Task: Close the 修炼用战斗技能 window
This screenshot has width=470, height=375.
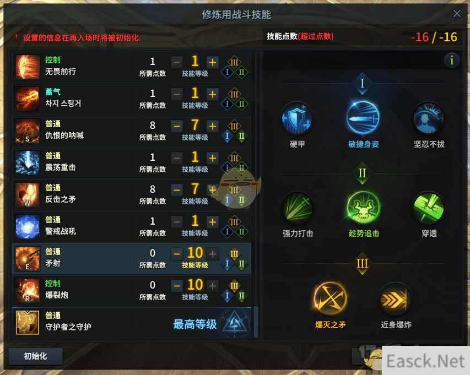Action: (x=457, y=13)
